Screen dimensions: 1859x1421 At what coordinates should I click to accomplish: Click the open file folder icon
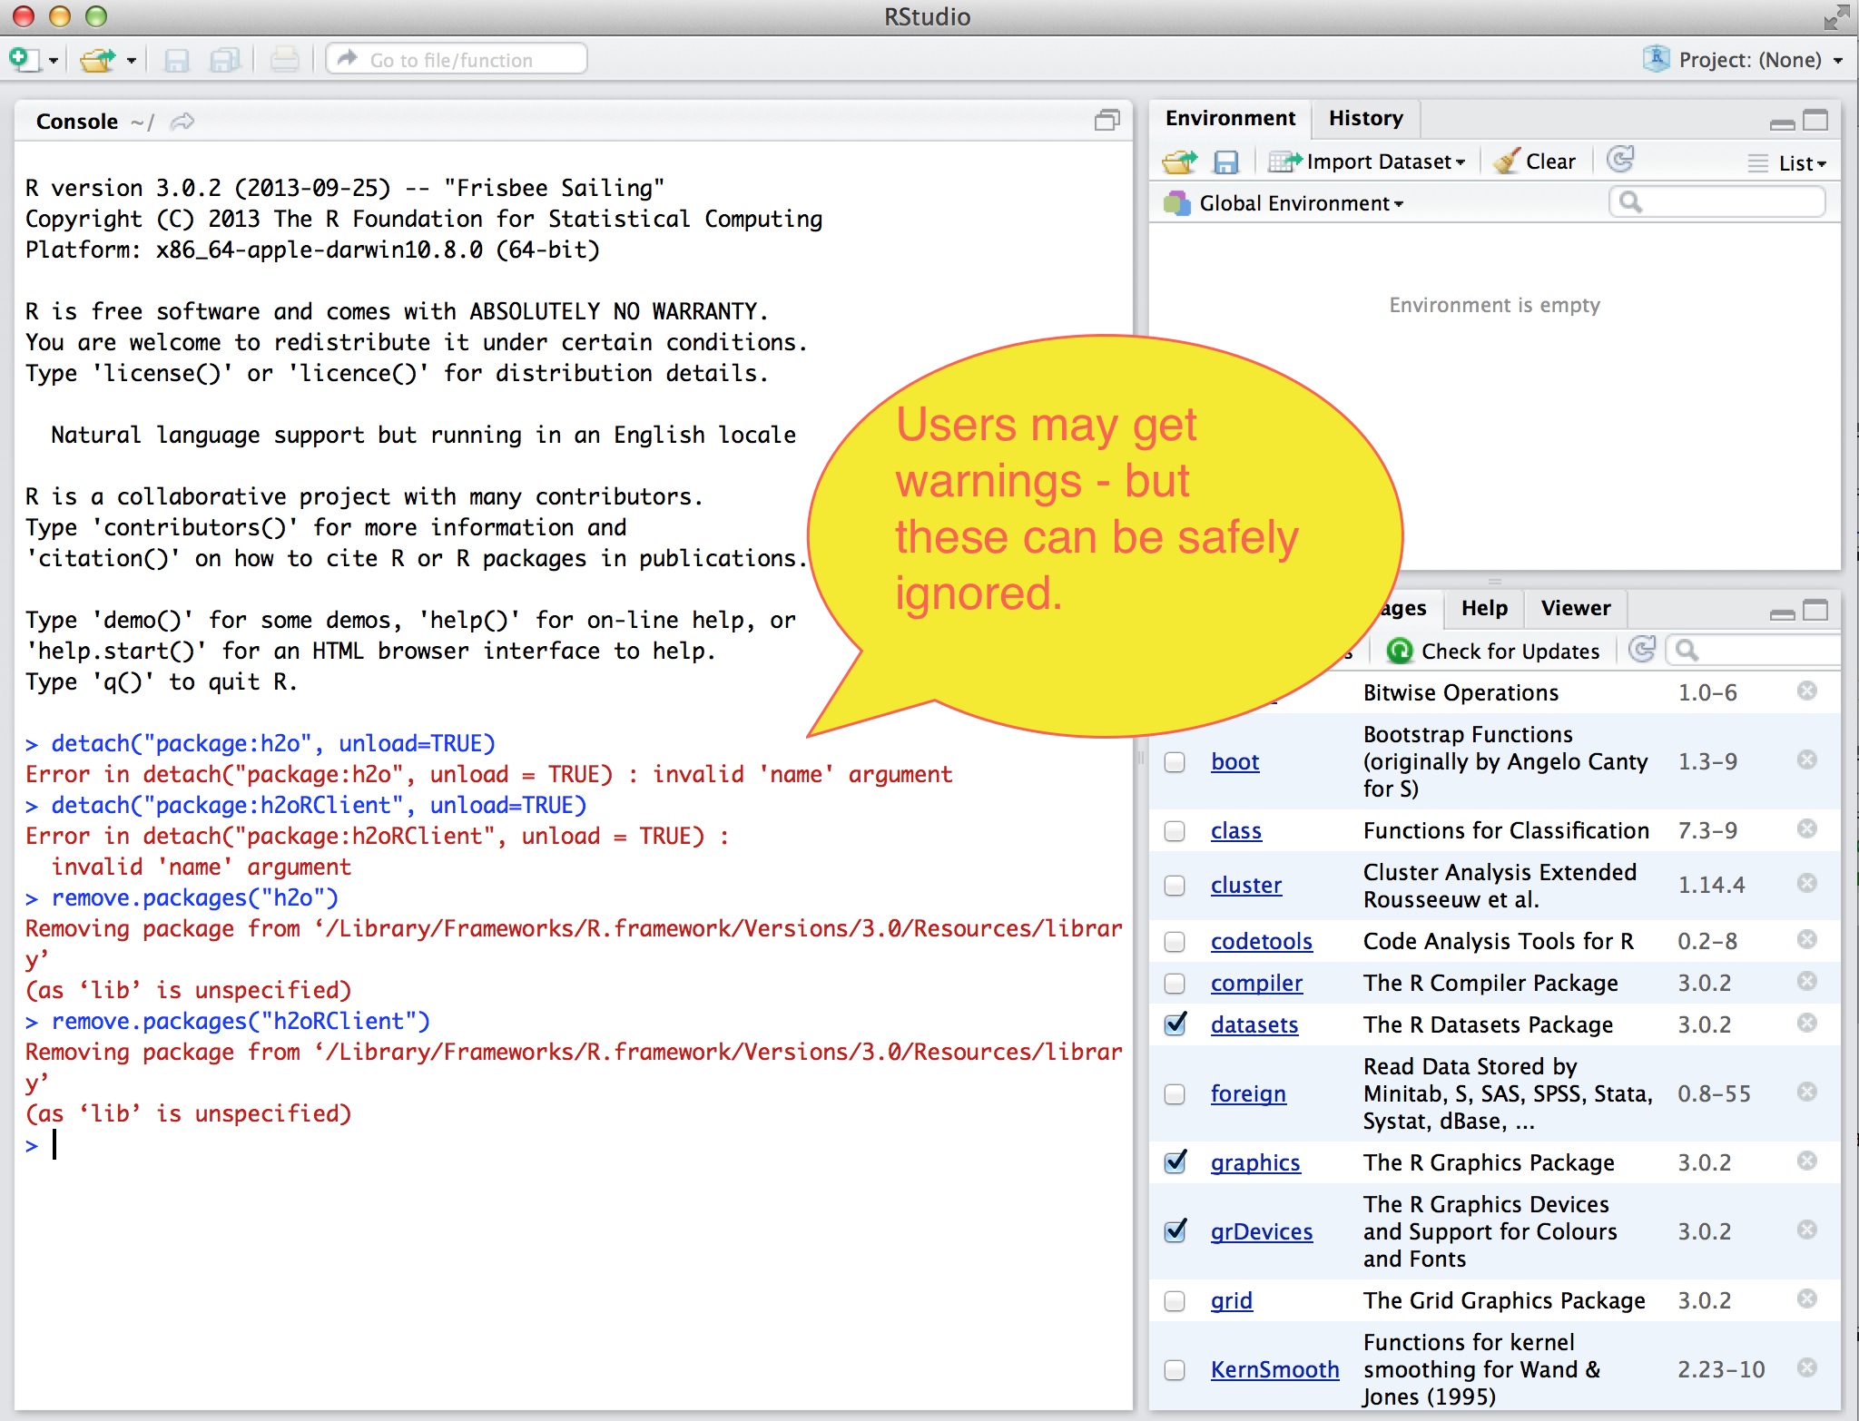coord(97,60)
